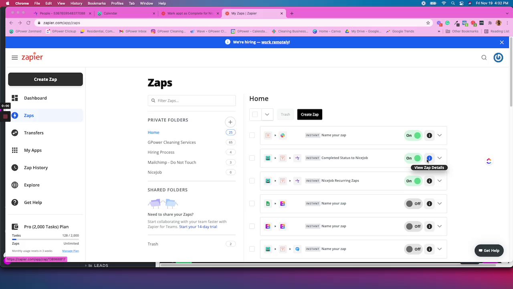Open the work remotely link
513x289 pixels.
tap(275, 42)
